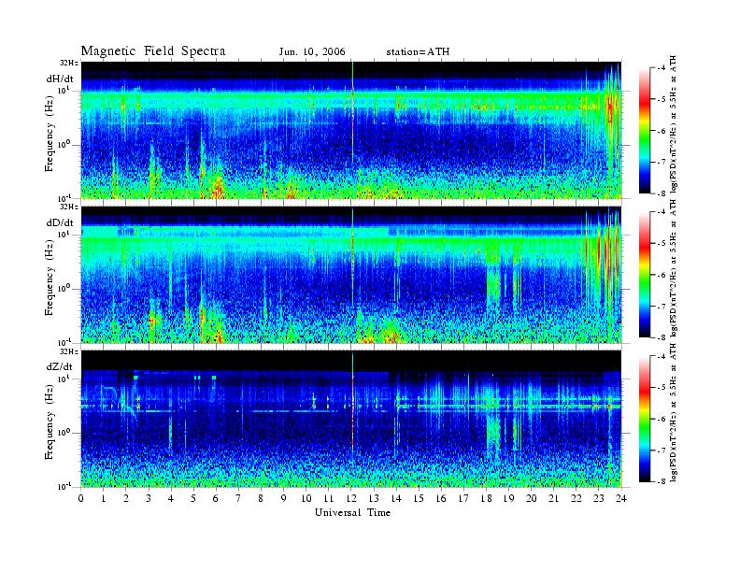Click the dD/dt spectrogram plot area

click(x=351, y=275)
